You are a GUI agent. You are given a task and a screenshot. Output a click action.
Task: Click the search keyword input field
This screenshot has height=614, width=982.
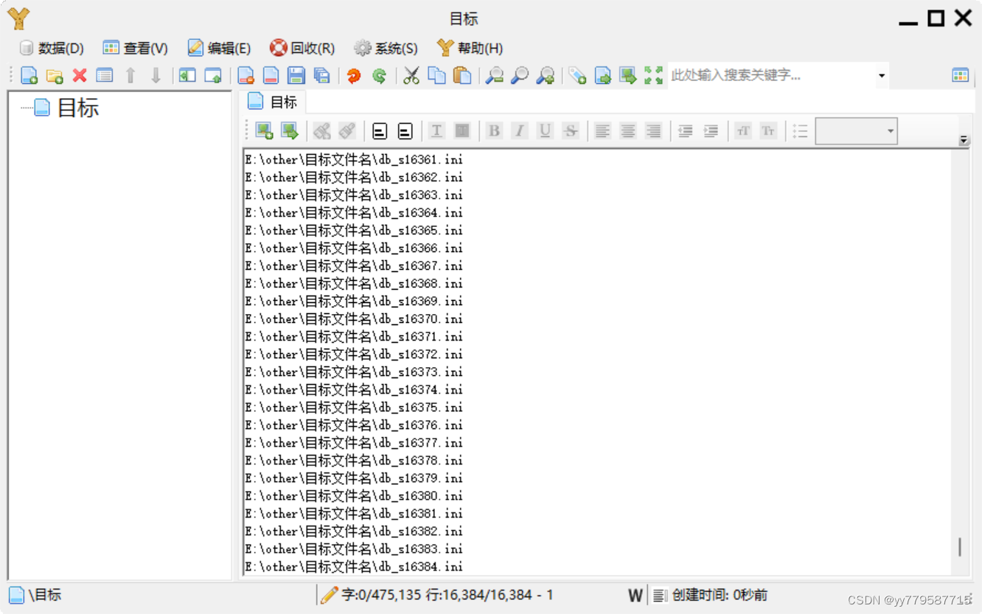[771, 75]
